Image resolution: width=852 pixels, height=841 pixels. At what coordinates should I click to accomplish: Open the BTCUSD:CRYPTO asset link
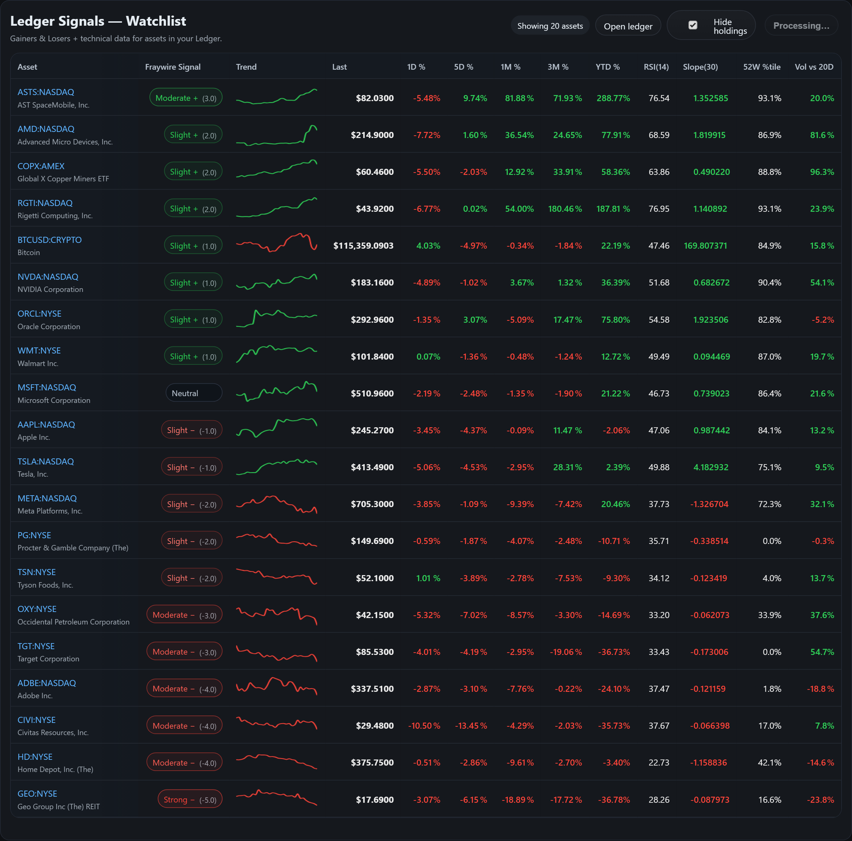click(49, 240)
